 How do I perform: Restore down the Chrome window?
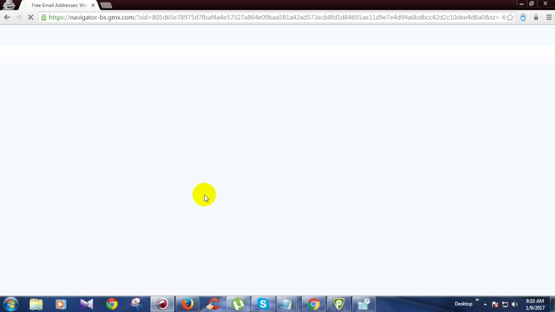click(x=532, y=4)
